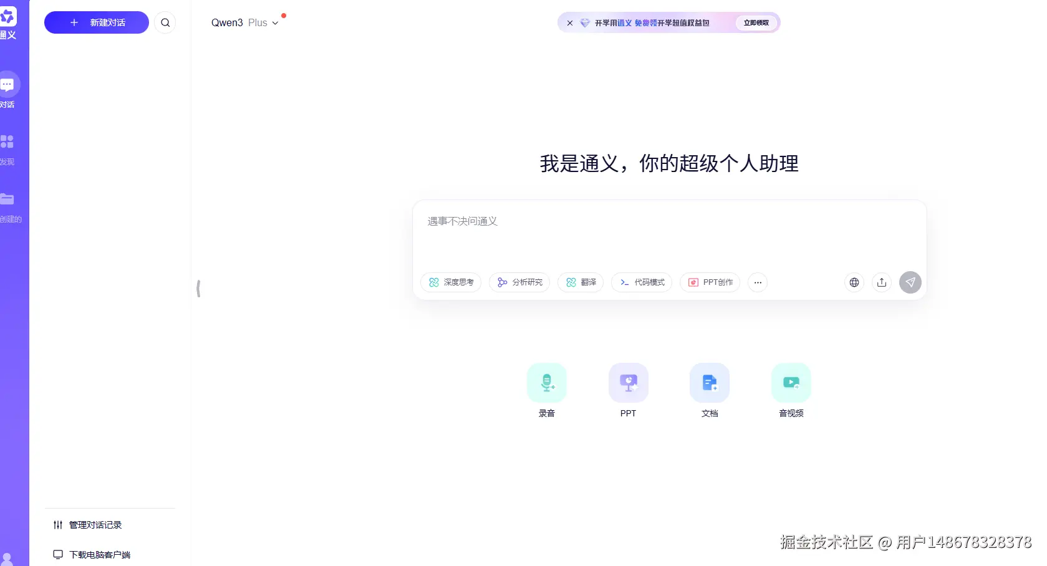The image size is (1047, 566).
Task: Open the search icon beside 新建对话
Action: [x=165, y=22]
